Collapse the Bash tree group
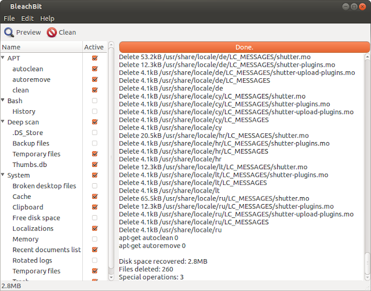Screen dimensions: 371x291 coord(3,100)
